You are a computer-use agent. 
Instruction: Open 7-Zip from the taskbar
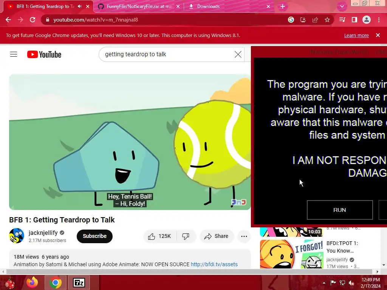tap(79, 282)
